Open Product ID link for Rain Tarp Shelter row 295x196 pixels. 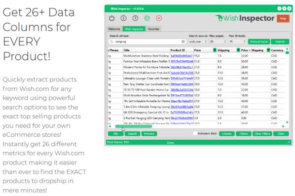click(x=182, y=84)
